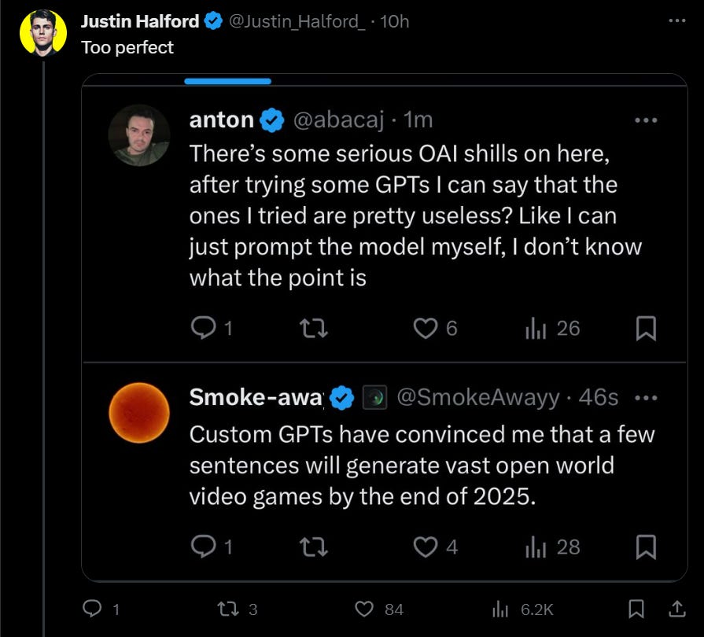Like anton's tweet with 6 likes
This screenshot has height=637, width=704.
click(x=435, y=328)
